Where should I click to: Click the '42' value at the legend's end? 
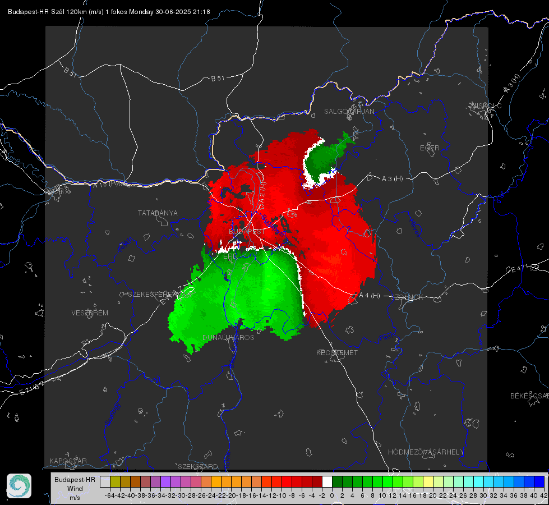543,495
